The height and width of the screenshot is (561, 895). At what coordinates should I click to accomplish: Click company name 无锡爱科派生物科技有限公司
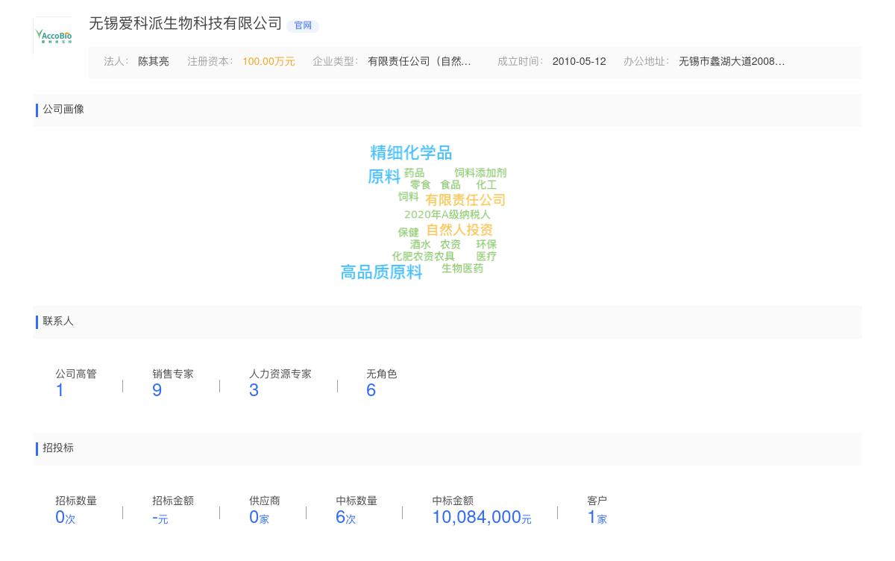[186, 24]
